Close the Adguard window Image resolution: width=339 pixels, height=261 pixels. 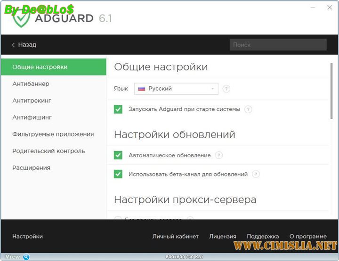330,8
